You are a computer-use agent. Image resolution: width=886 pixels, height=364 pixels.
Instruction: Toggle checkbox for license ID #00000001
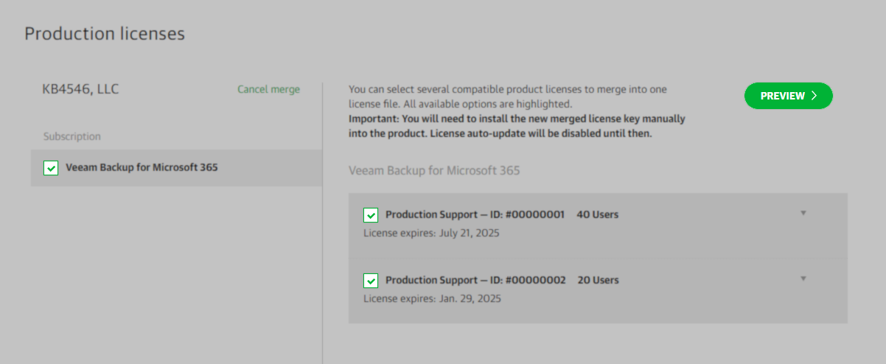point(371,215)
